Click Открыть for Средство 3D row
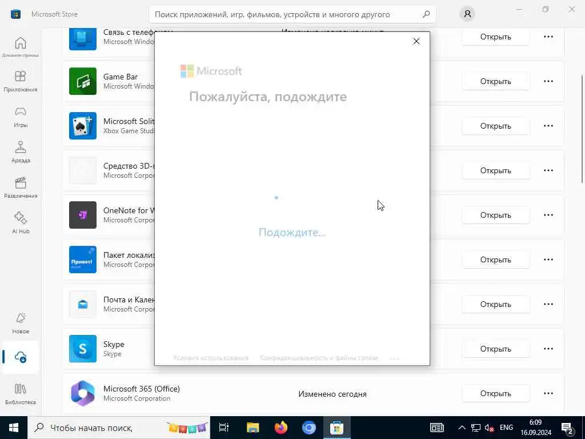The image size is (585, 439). pyautogui.click(x=495, y=170)
